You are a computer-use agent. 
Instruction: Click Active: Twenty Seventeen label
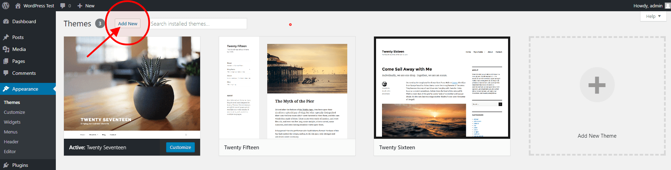(x=98, y=148)
